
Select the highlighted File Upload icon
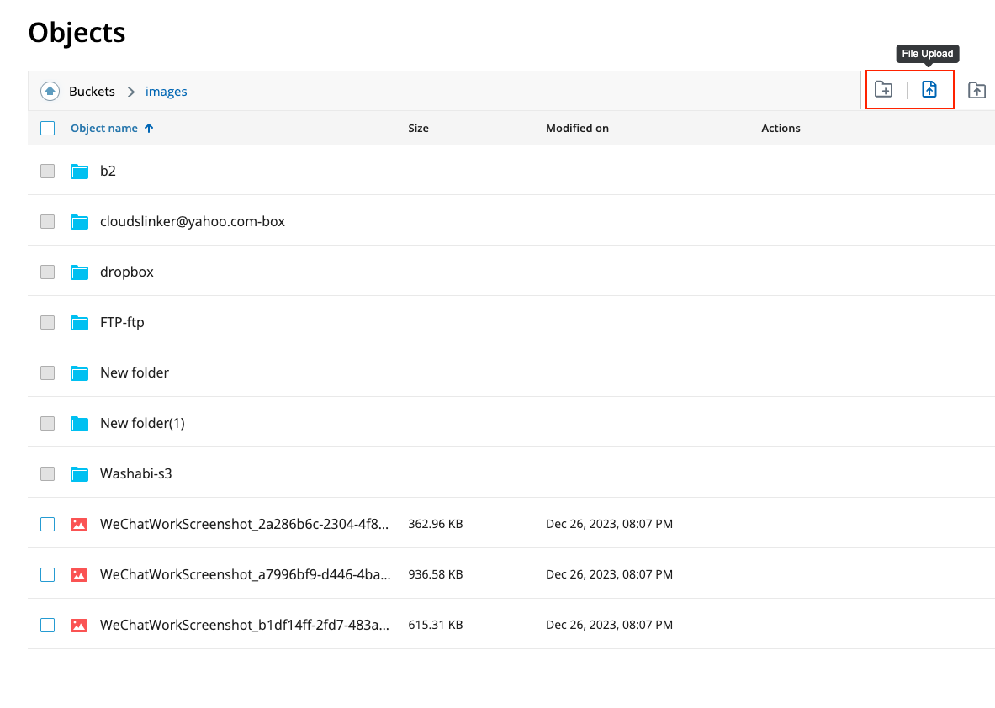(x=930, y=89)
